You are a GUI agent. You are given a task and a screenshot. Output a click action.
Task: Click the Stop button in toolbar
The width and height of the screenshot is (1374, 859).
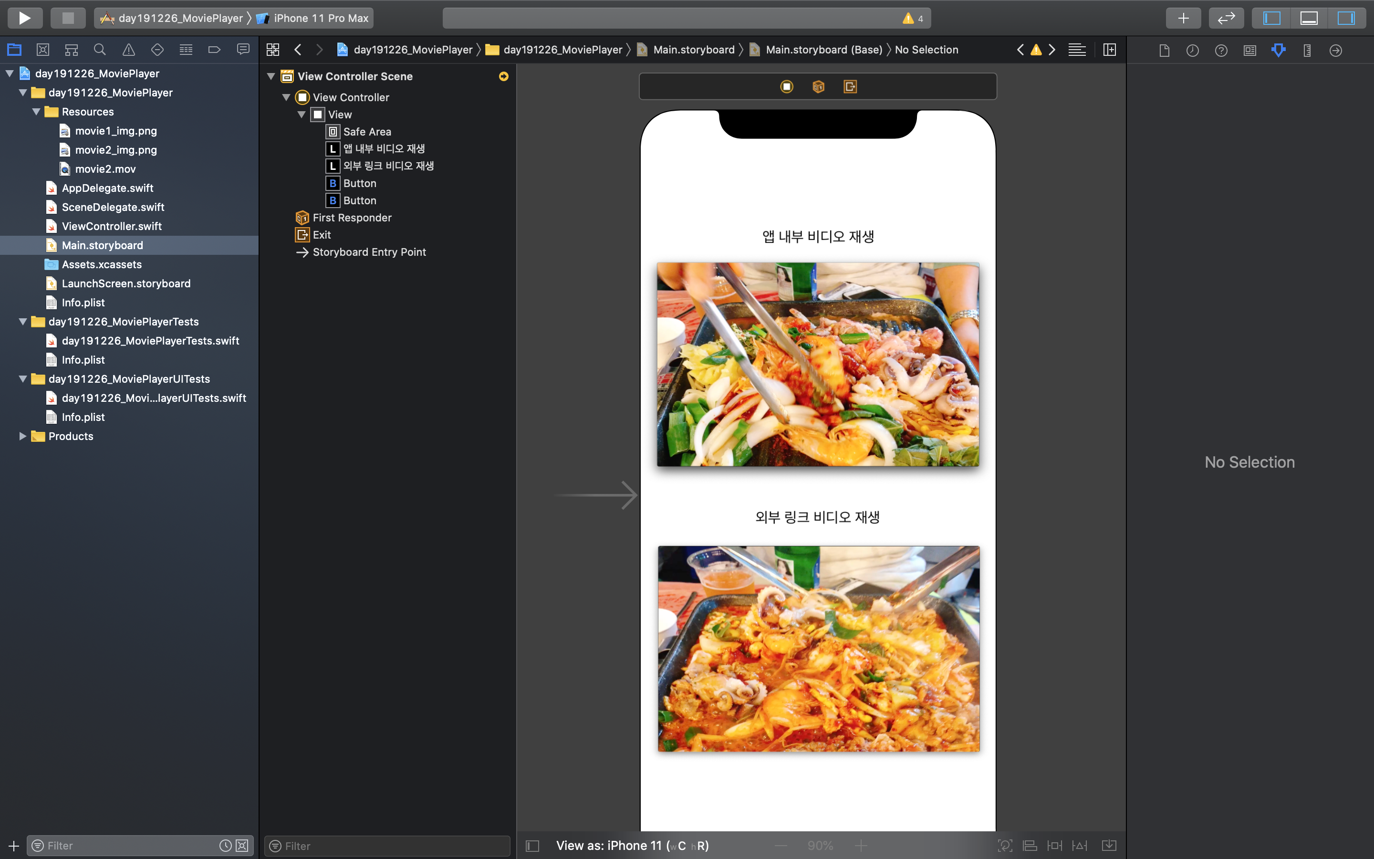tap(68, 18)
